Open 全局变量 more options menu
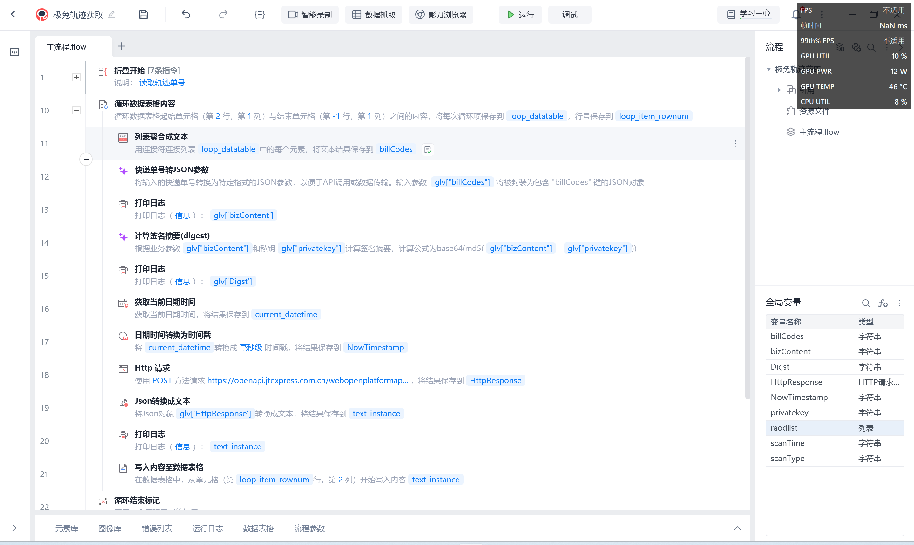The width and height of the screenshot is (914, 545). [x=899, y=303]
